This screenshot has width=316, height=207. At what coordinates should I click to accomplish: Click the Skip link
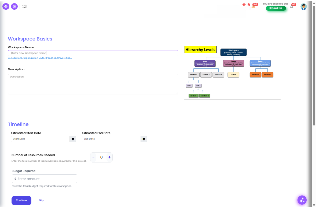41,200
